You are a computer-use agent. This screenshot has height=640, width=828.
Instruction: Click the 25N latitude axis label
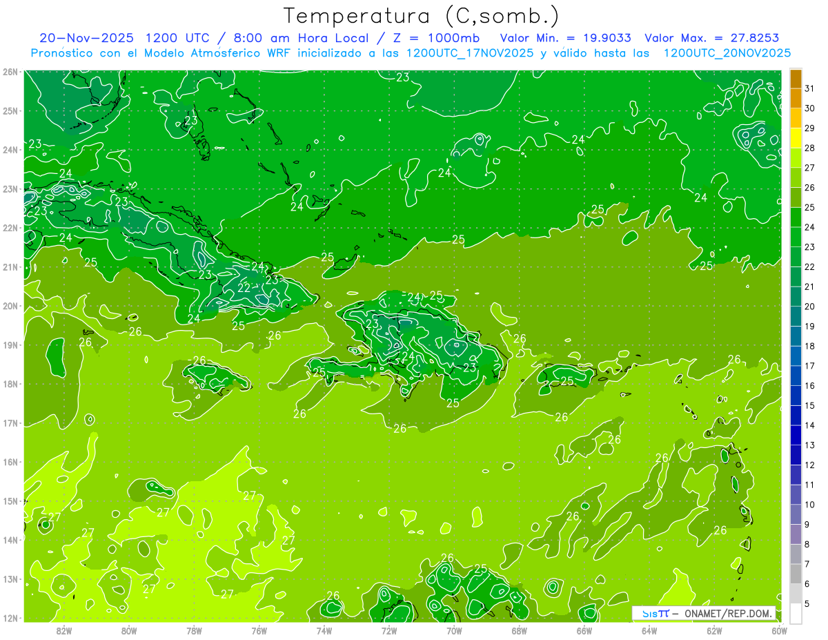click(10, 110)
